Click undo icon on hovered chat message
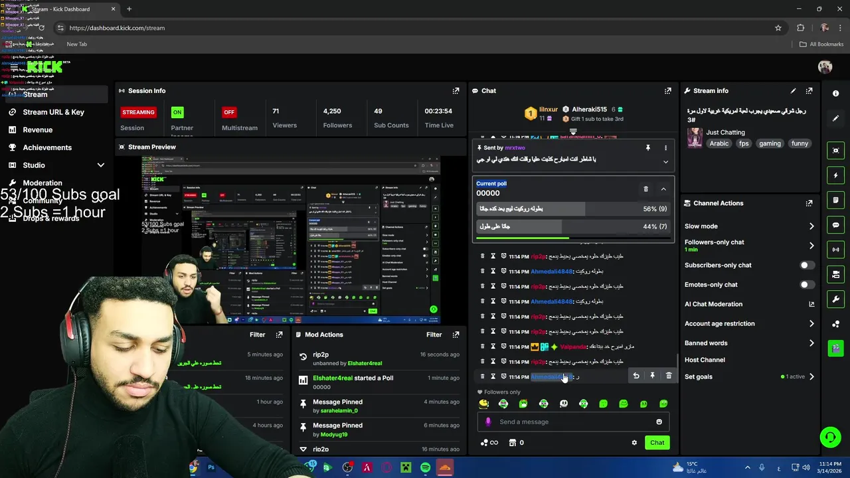The height and width of the screenshot is (478, 850). (636, 376)
